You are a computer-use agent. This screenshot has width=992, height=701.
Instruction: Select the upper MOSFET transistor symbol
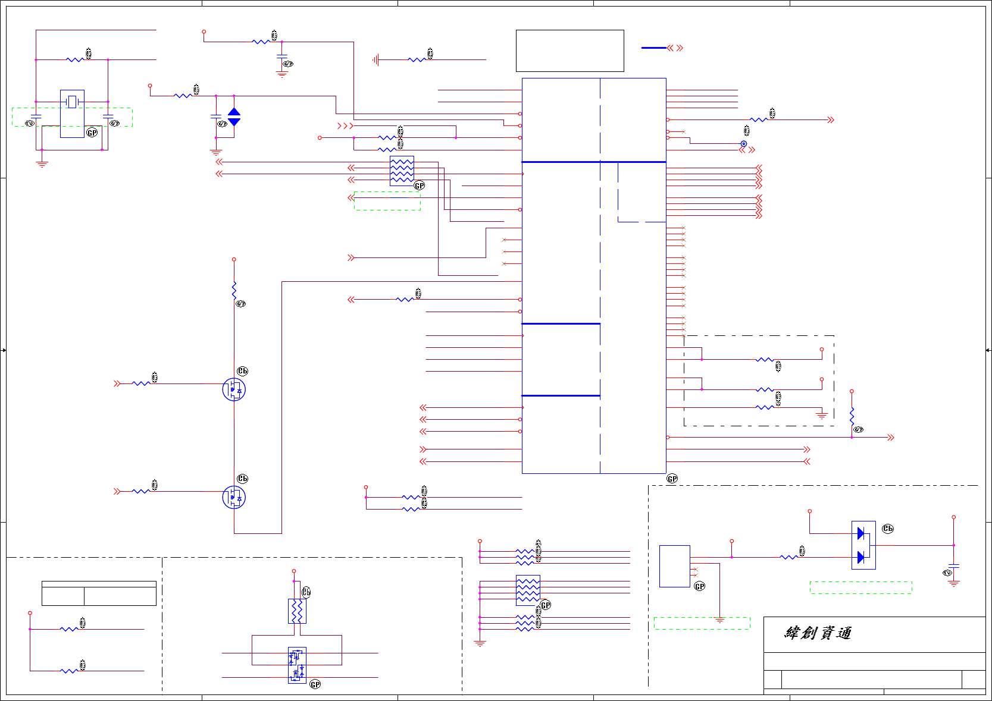234,389
